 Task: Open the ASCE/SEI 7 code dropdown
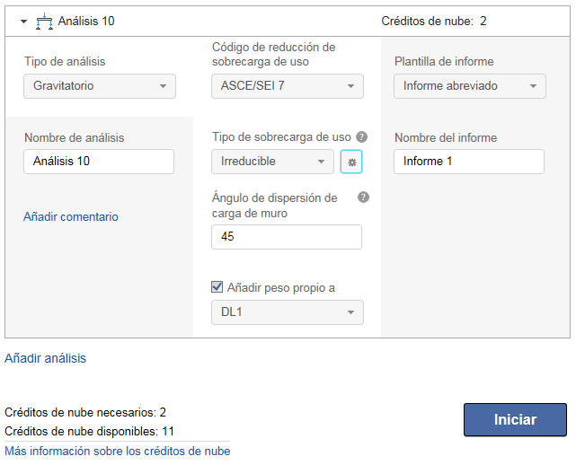coord(288,86)
